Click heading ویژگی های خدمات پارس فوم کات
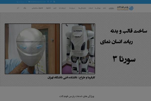 [77, 96]
